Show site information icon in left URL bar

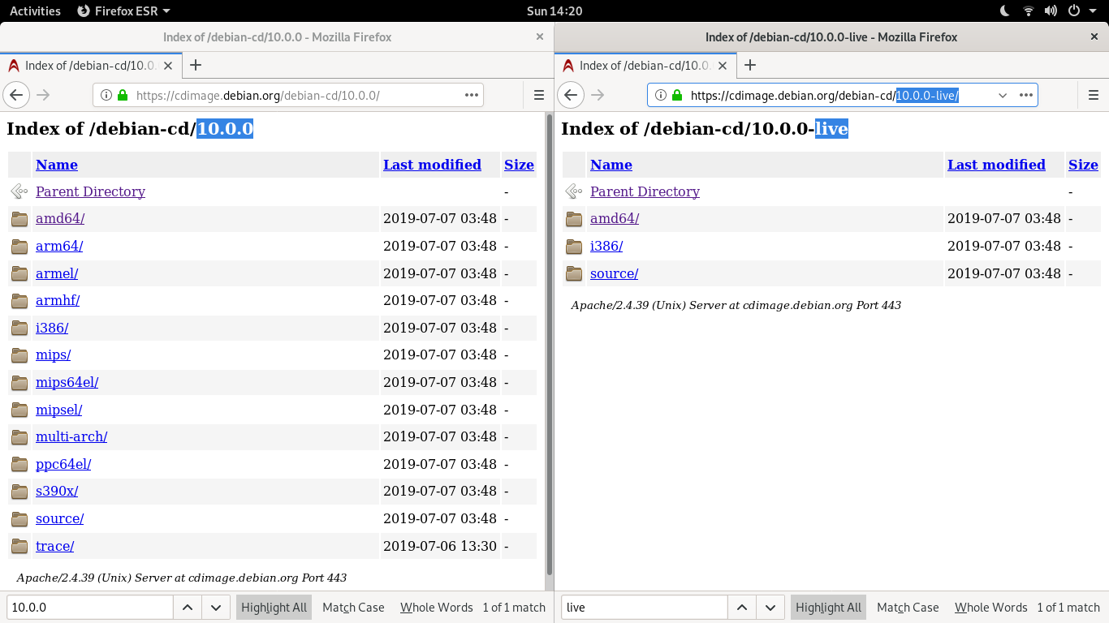click(x=106, y=95)
